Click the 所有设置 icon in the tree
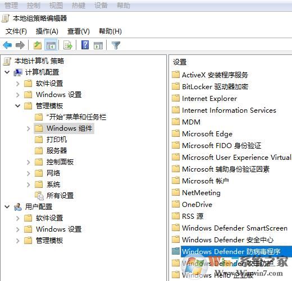The height and width of the screenshot is (281, 292). (39, 196)
